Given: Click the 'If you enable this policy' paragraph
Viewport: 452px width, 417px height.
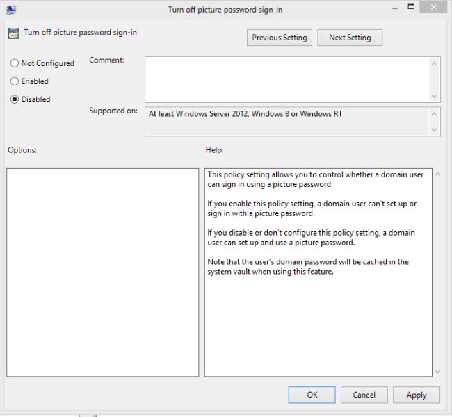Looking at the screenshot, I should click(x=312, y=208).
